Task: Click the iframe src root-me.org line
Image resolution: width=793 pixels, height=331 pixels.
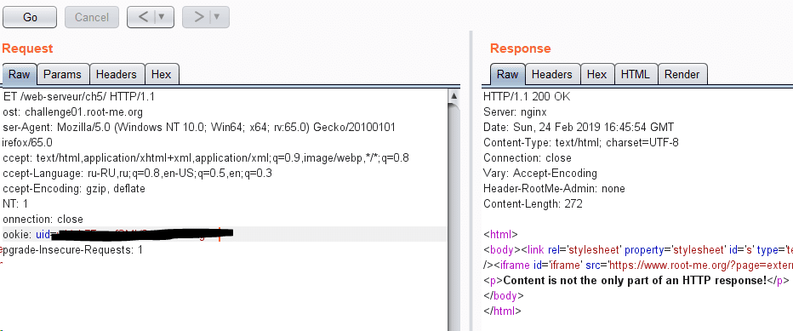Action: tap(638, 265)
